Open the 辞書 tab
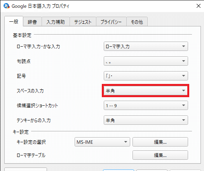Screen dimensions: 204x171 (x=32, y=22)
